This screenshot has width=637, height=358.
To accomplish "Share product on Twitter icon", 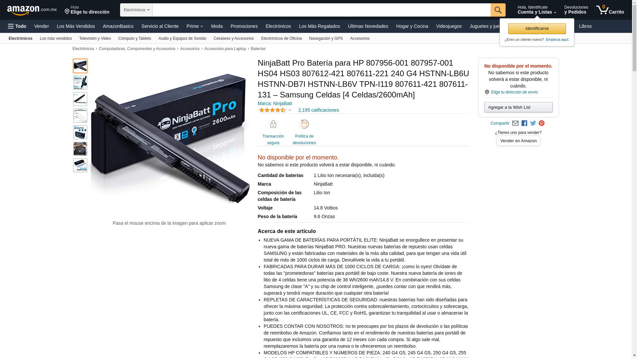I will pos(533,123).
